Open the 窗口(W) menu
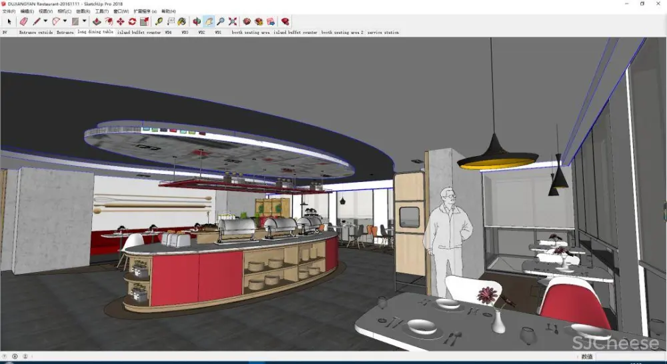 click(x=121, y=11)
